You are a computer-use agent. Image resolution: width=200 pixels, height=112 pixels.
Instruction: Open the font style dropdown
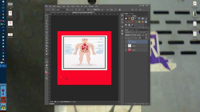(x=76, y=10)
